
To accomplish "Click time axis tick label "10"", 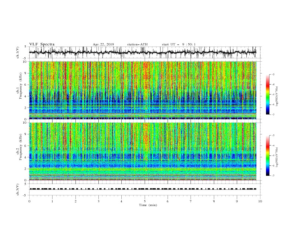I will (260, 201).
